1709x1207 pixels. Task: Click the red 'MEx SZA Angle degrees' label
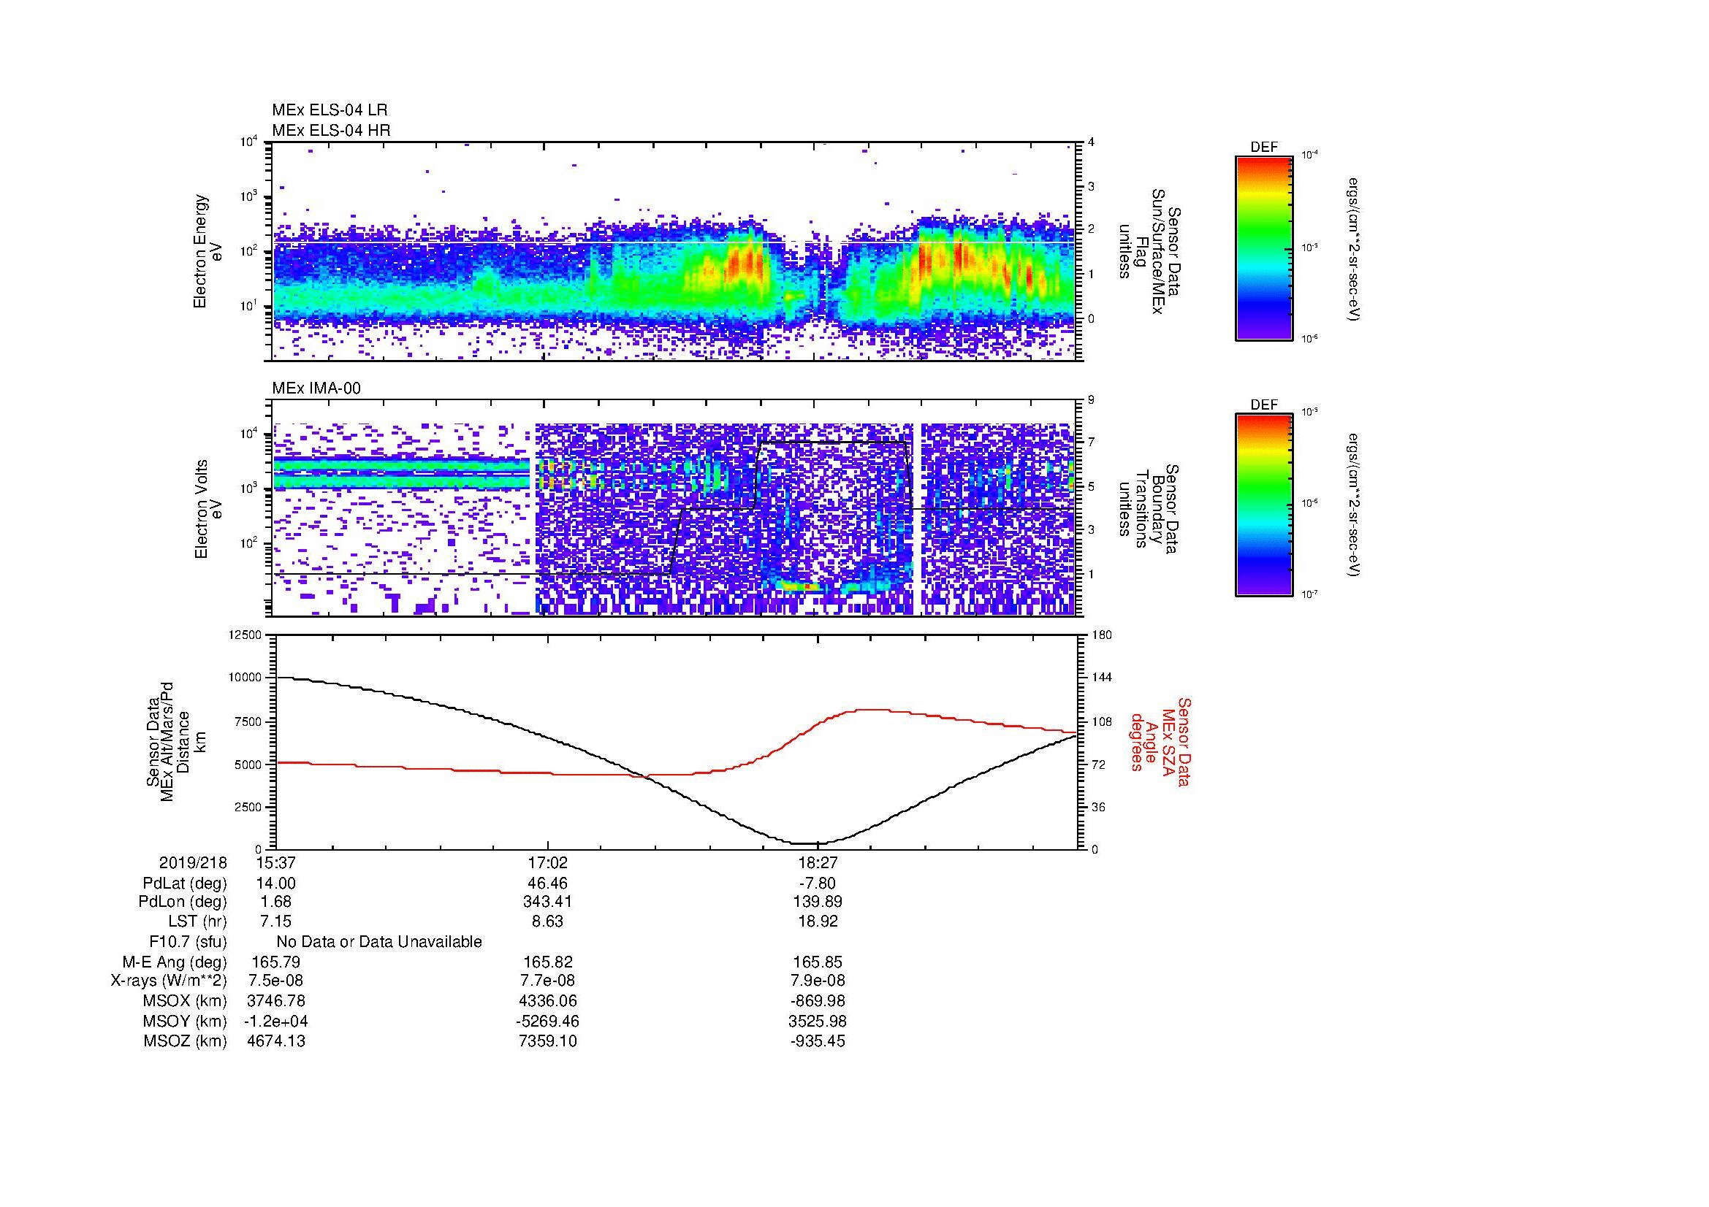coord(1160,741)
